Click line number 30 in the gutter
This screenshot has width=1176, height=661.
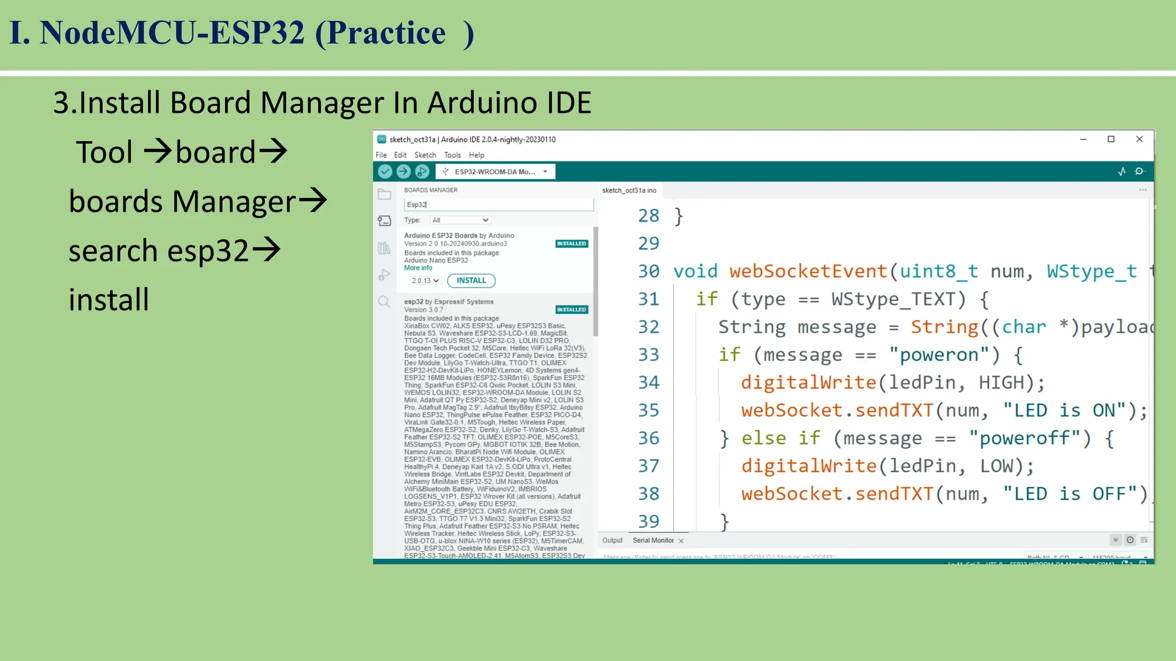pos(649,271)
